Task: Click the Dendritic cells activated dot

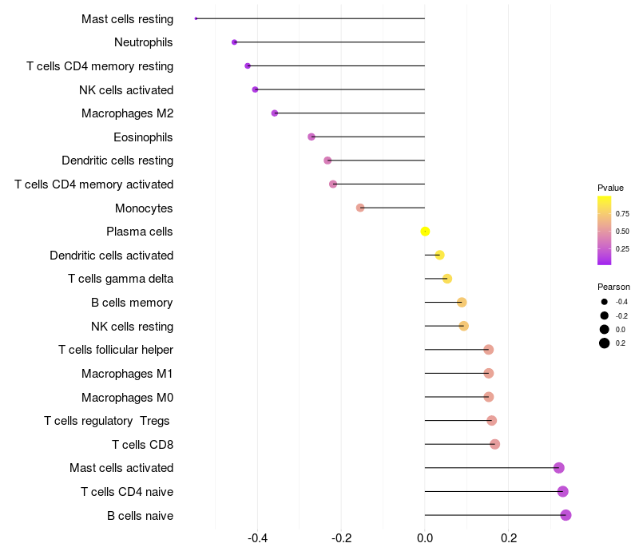Action: (x=439, y=256)
